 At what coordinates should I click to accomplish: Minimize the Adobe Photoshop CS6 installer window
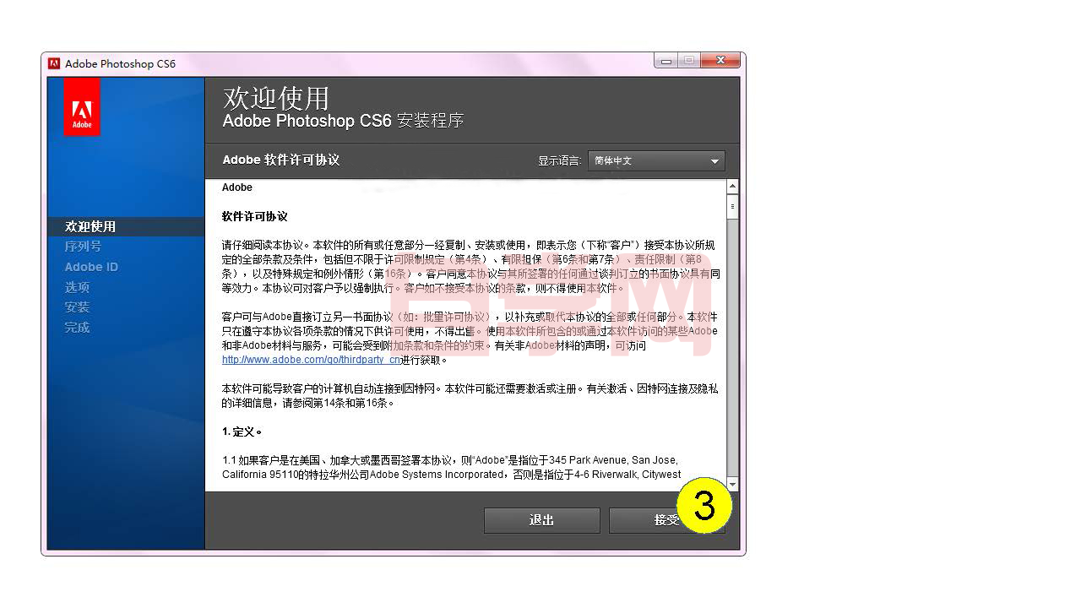666,61
